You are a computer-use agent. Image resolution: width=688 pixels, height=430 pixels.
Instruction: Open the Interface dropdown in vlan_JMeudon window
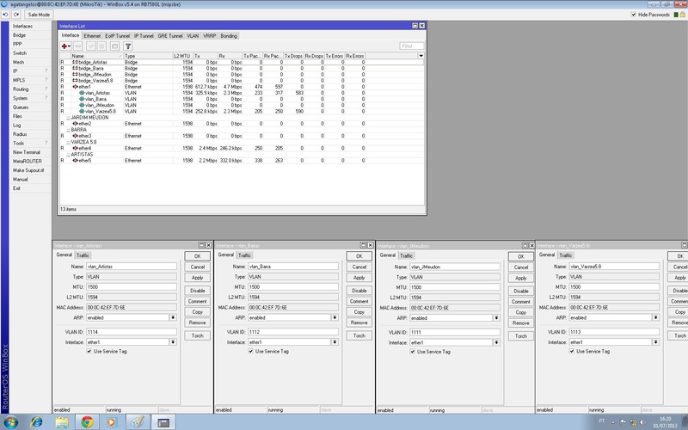(x=496, y=342)
